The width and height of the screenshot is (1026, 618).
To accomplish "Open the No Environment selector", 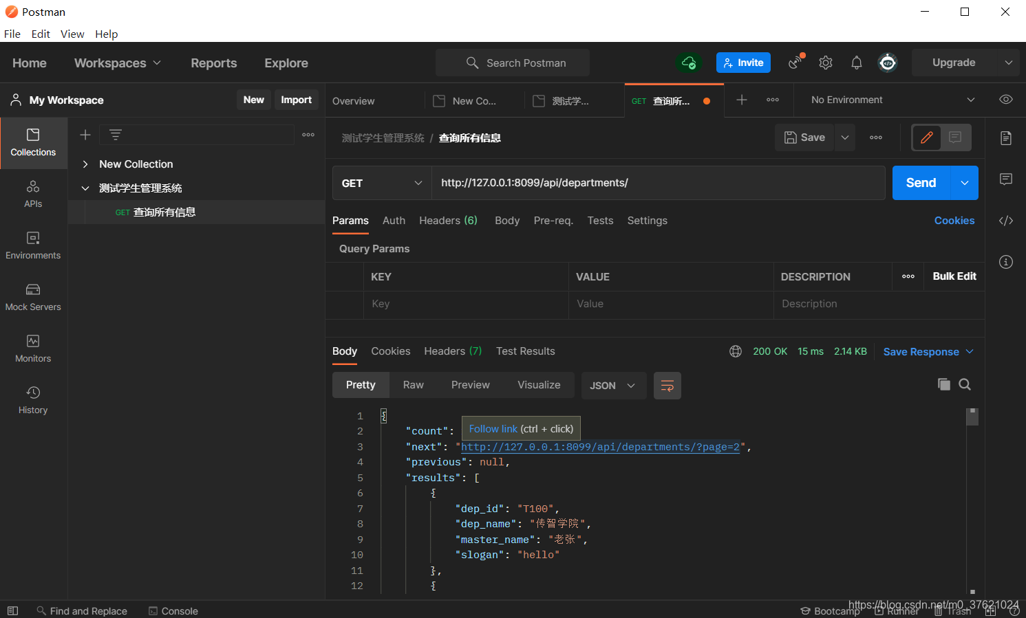I will click(x=893, y=100).
